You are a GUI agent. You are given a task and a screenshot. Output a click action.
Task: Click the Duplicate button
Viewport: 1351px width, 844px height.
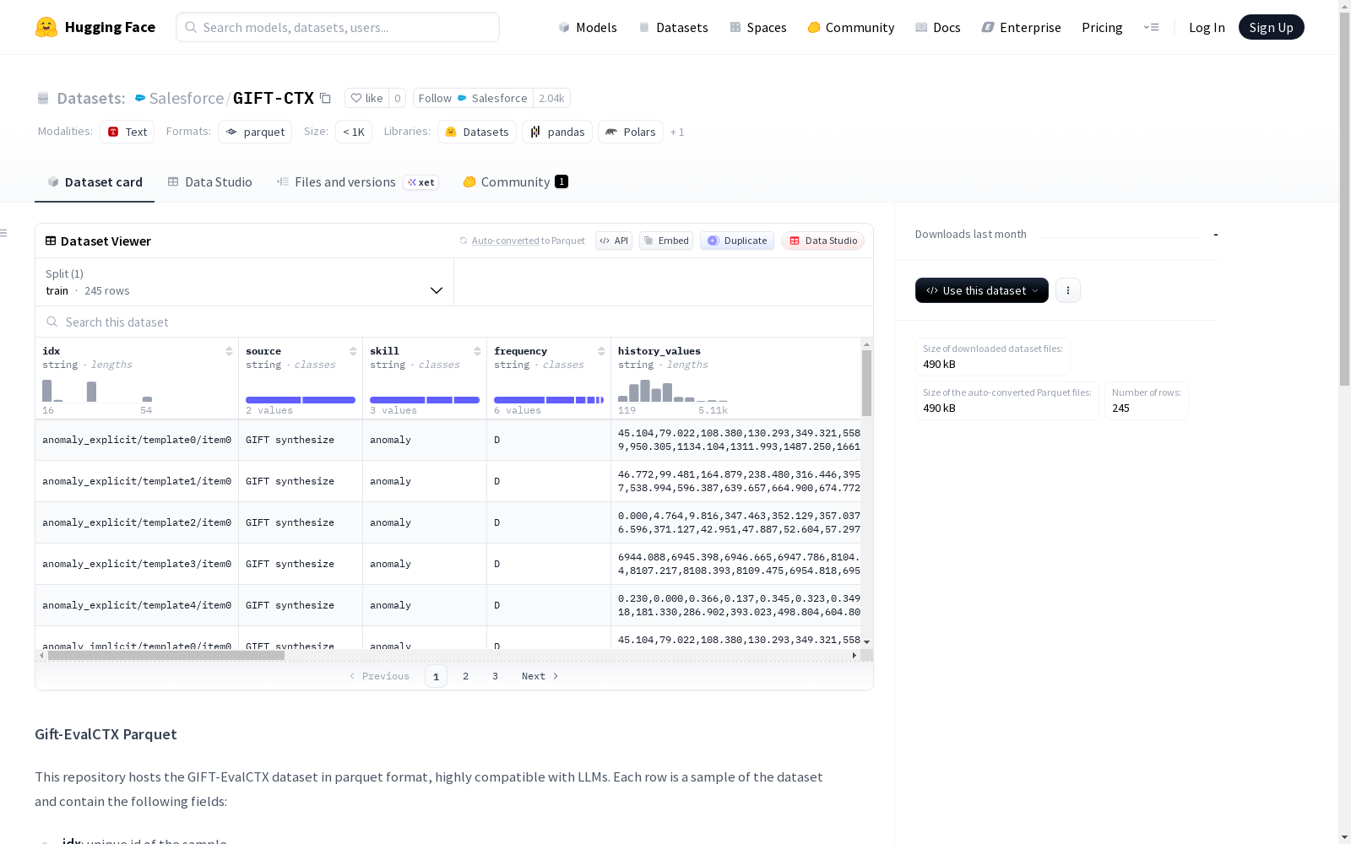[737, 241]
